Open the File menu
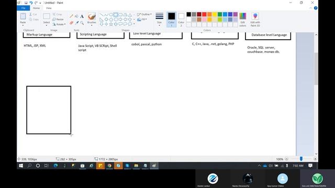335x188 pixels. [x=23, y=8]
